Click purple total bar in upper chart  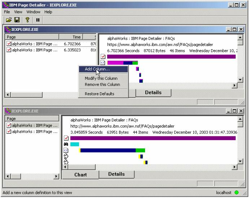(x=171, y=56)
